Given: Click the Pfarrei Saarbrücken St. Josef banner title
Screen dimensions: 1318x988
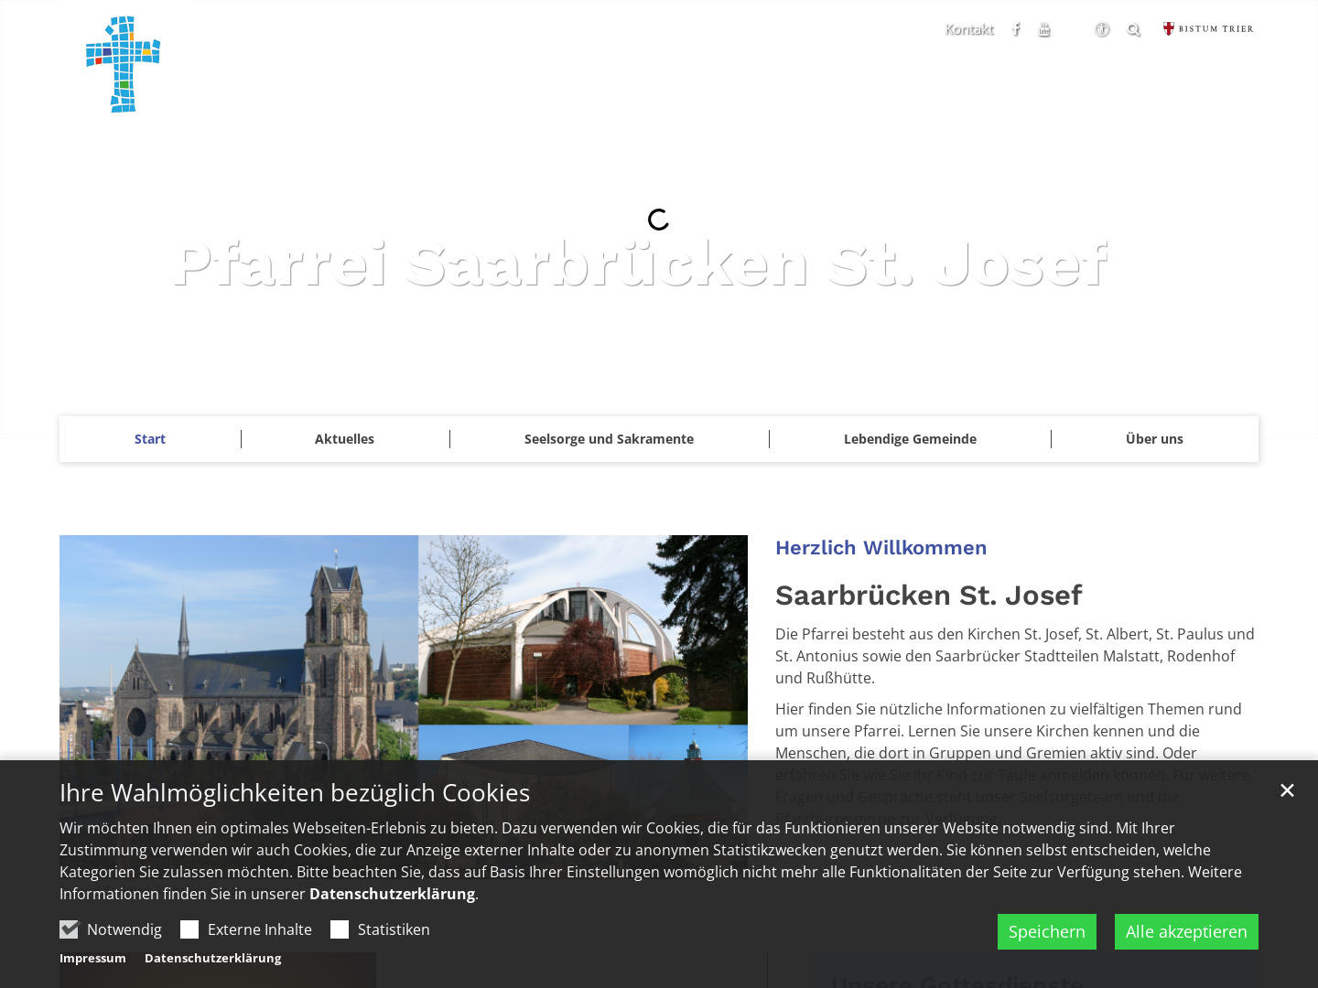Looking at the screenshot, I should (x=641, y=264).
